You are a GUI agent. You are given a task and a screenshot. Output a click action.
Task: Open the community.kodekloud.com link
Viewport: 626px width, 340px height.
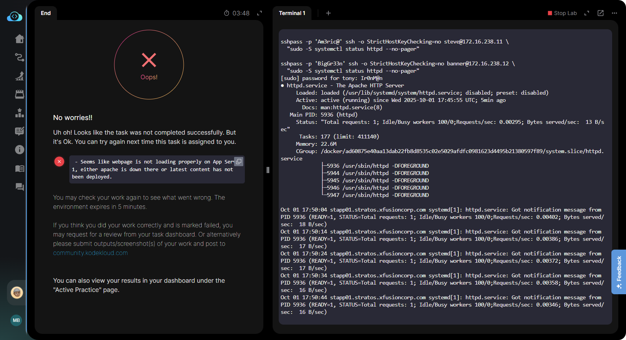pyautogui.click(x=90, y=253)
